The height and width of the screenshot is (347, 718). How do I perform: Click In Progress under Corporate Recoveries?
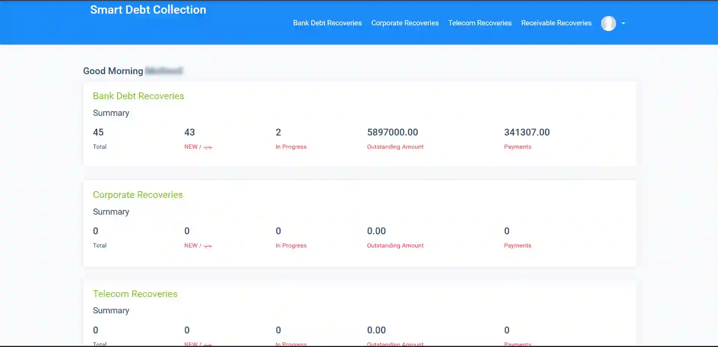point(291,245)
